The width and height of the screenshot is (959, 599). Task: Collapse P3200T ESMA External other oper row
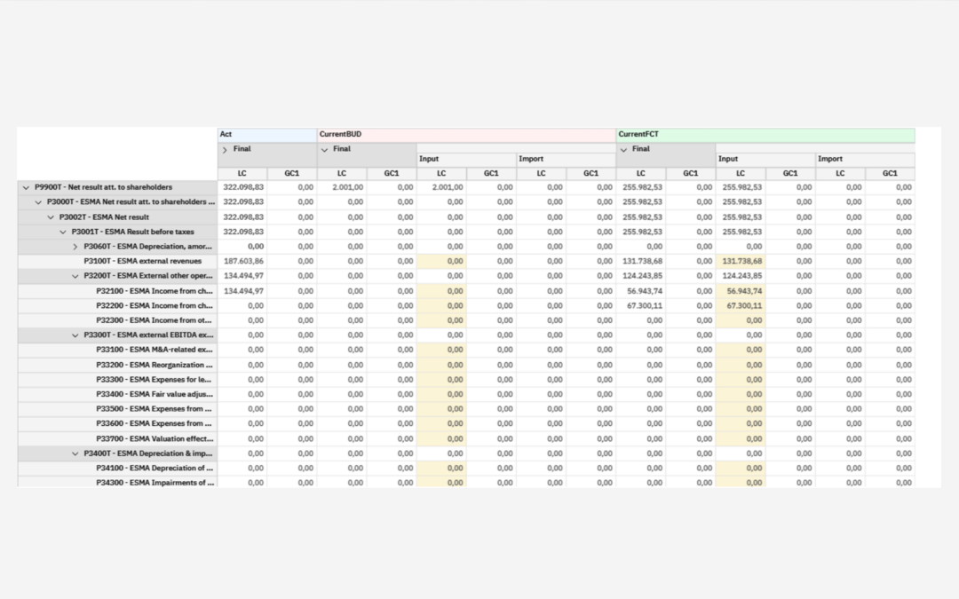coord(75,276)
